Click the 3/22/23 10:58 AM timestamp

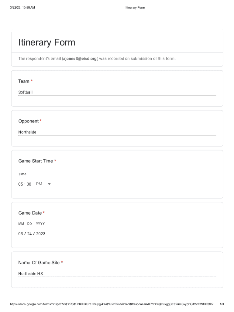(x=22, y=8)
